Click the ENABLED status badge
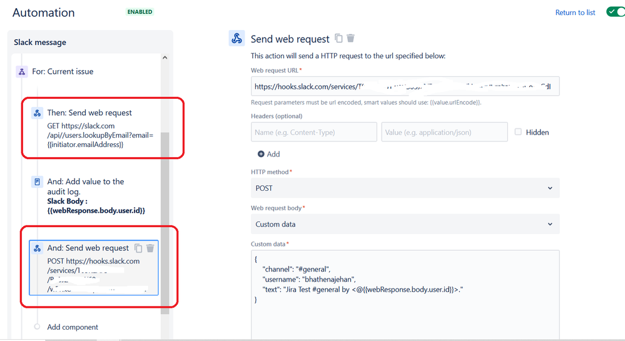This screenshot has height=341, width=625. [x=140, y=12]
